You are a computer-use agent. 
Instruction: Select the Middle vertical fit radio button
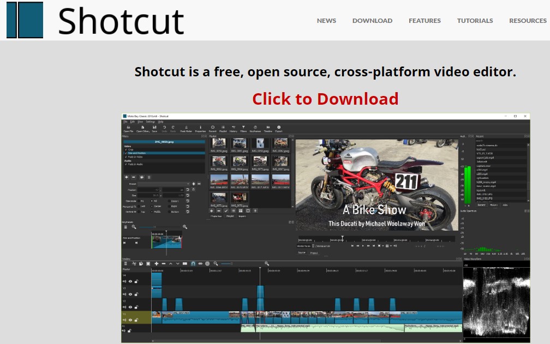pyautogui.click(x=152, y=212)
